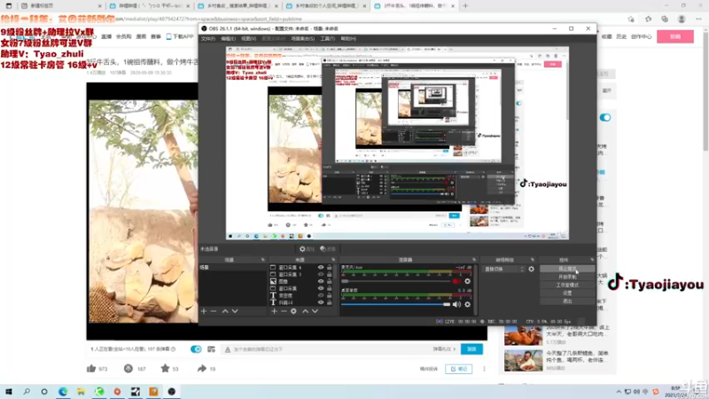Click Stop Streaming button in OBS controls
Viewport: 709px width, 399px height.
coord(567,269)
